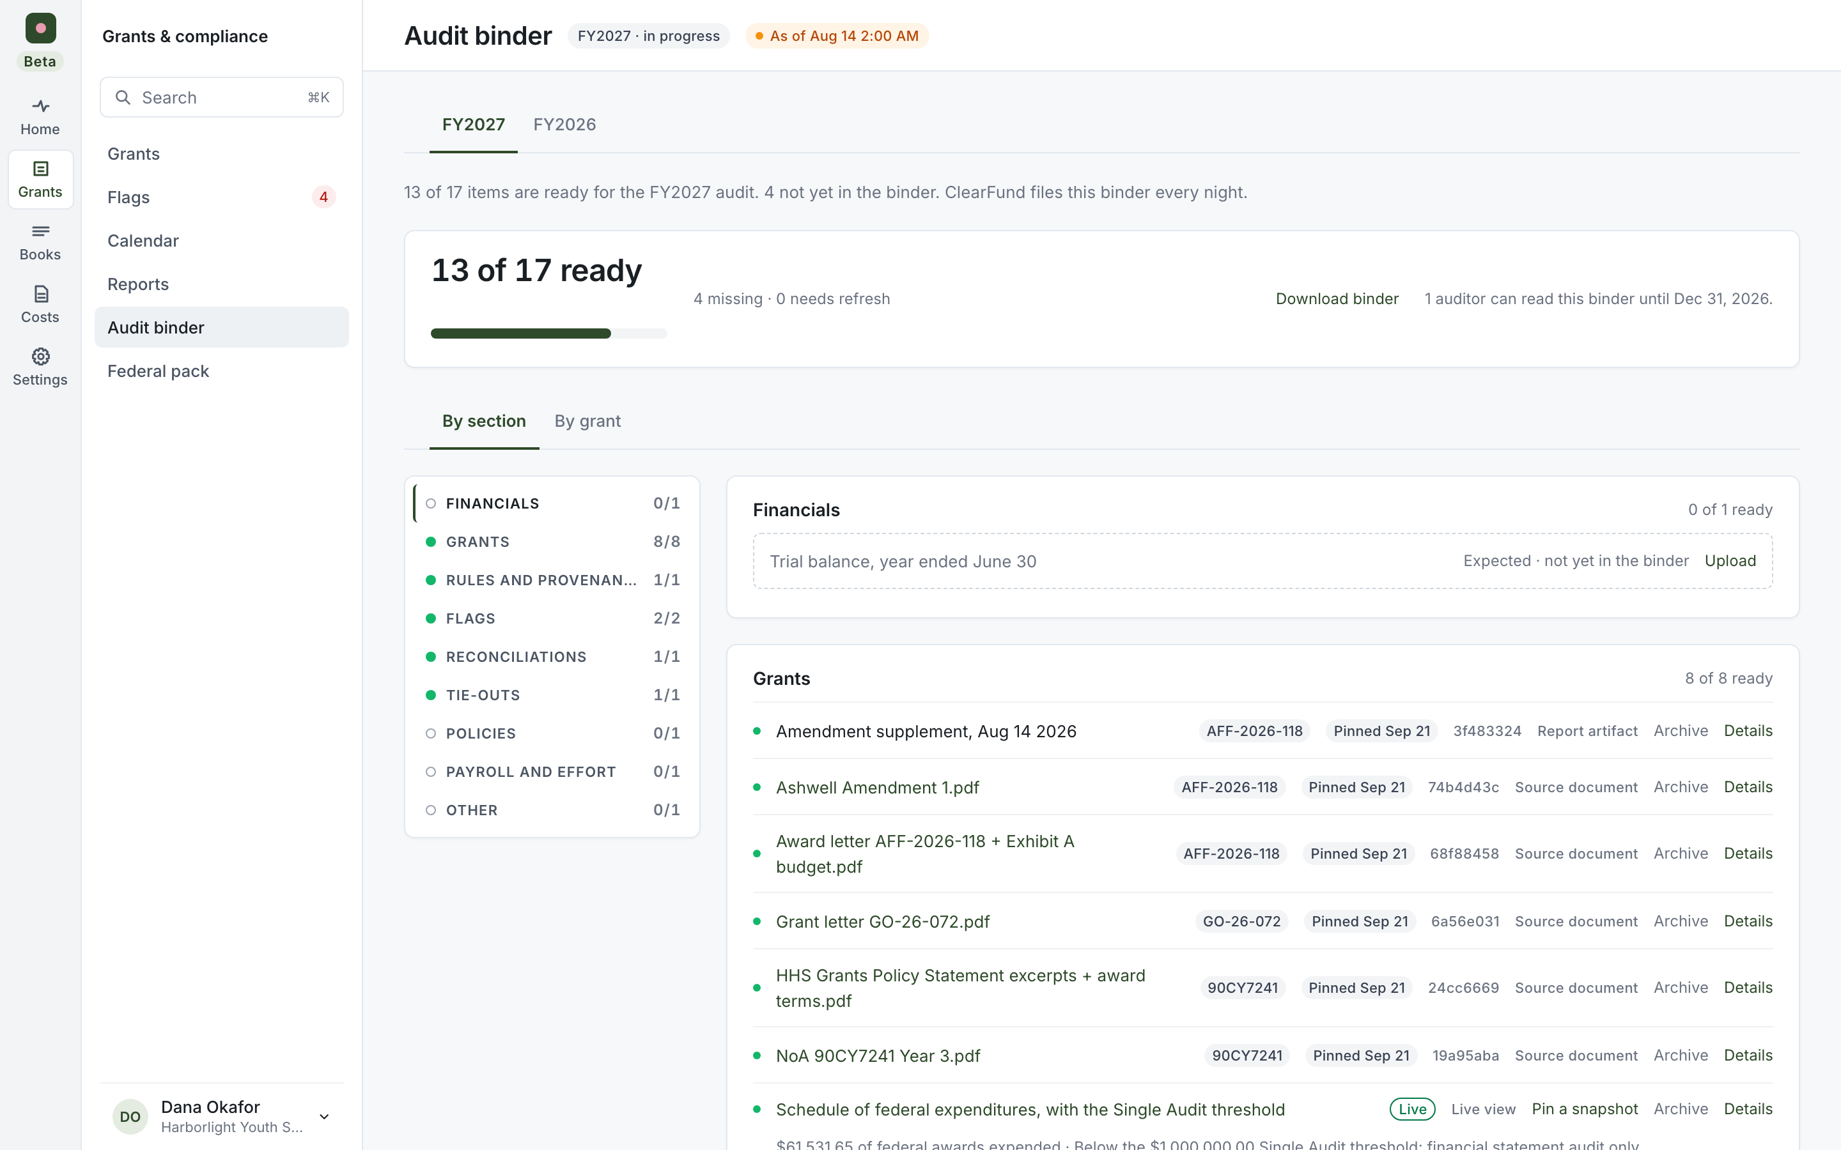Expand the Dana Okafor account chevron
1841x1150 pixels.
pos(324,1117)
